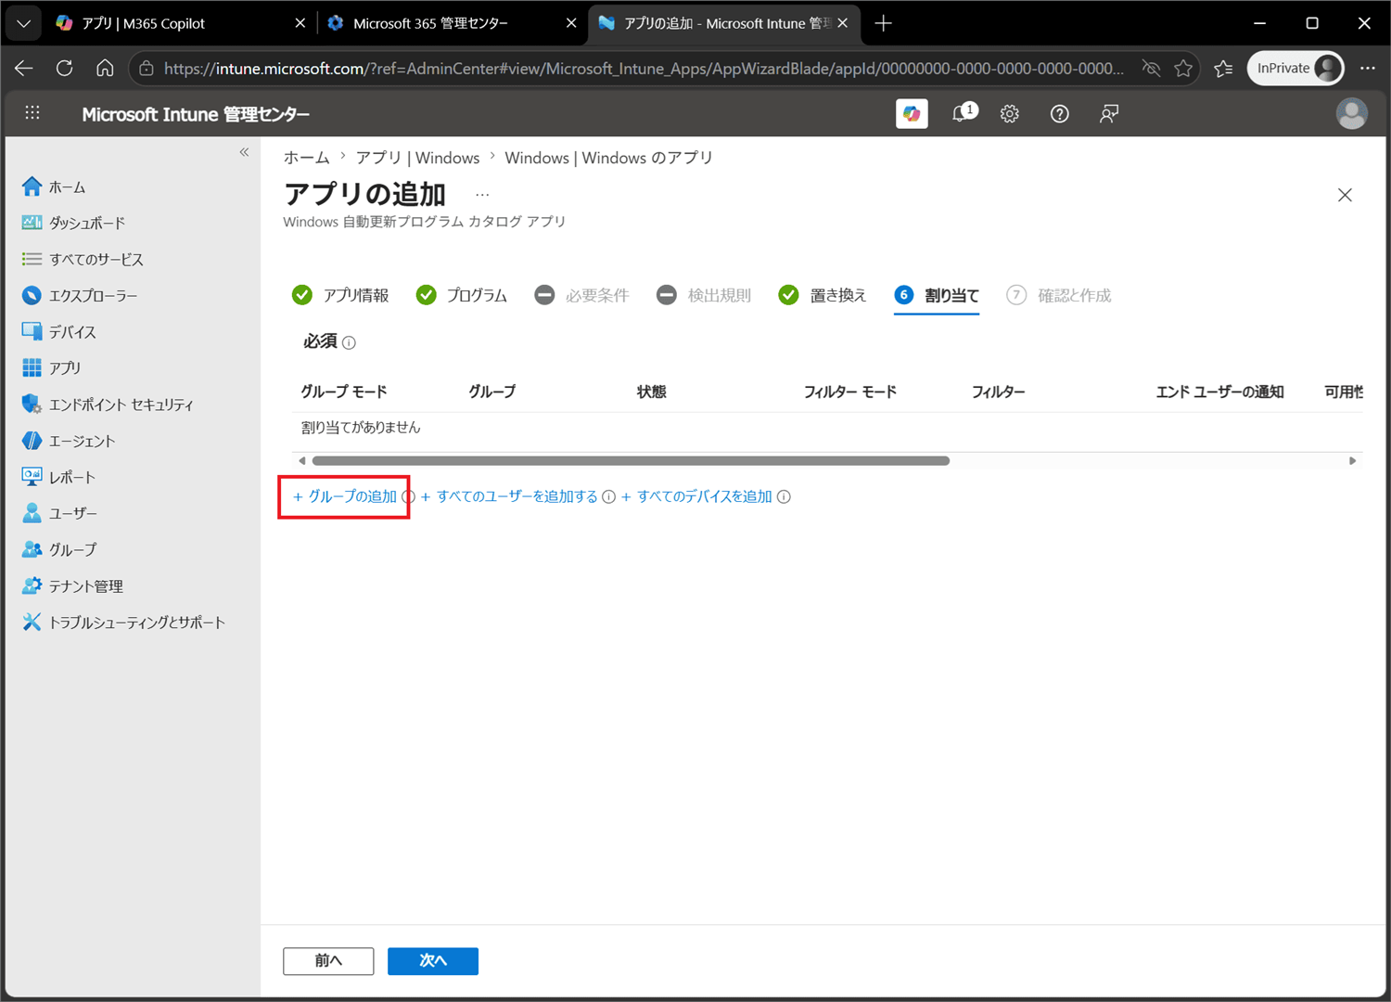Open the account avatar in Intune header
This screenshot has width=1391, height=1002.
tap(1351, 113)
